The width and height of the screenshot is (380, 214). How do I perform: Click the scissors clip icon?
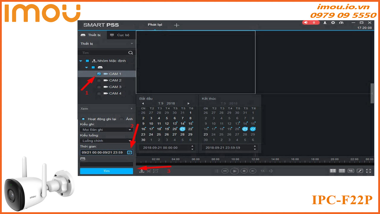[149, 171]
